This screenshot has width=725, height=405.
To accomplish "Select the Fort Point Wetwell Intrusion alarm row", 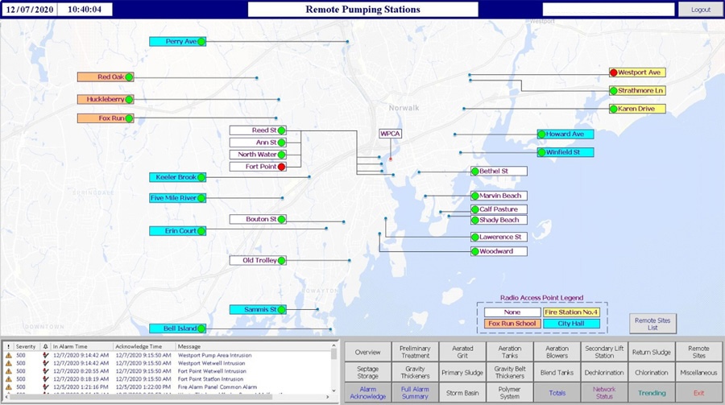I will [x=168, y=371].
